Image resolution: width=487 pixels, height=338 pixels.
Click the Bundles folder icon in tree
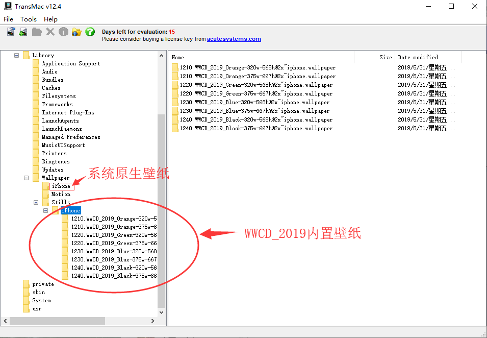36,80
